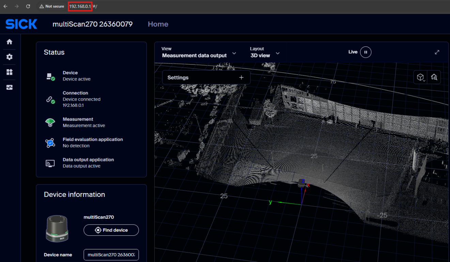
Task: Click the Device name input field
Action: (x=111, y=255)
